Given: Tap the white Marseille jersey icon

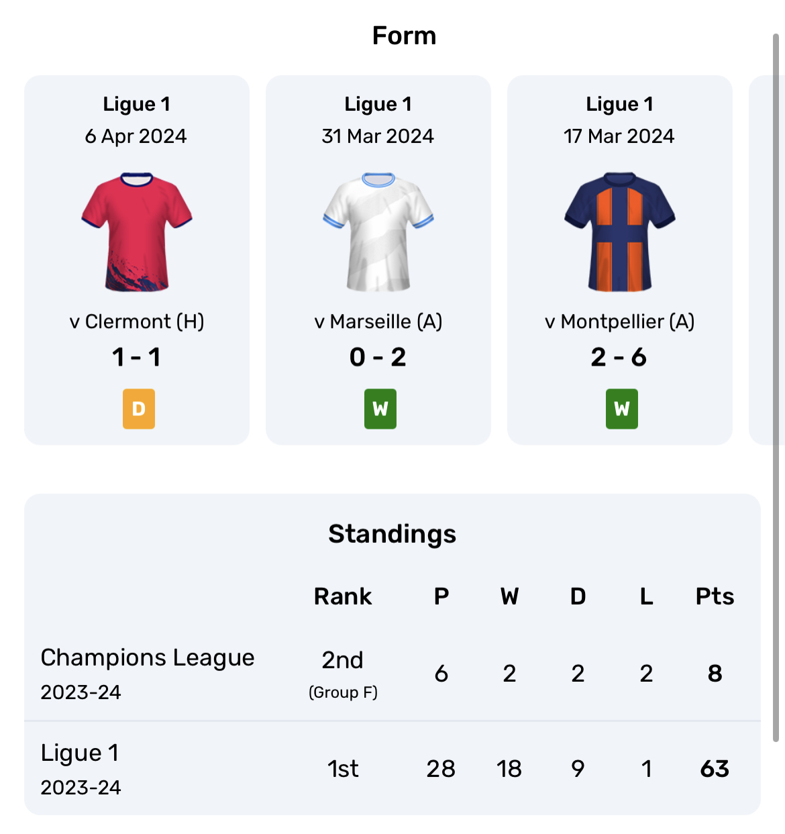Looking at the screenshot, I should point(378,232).
